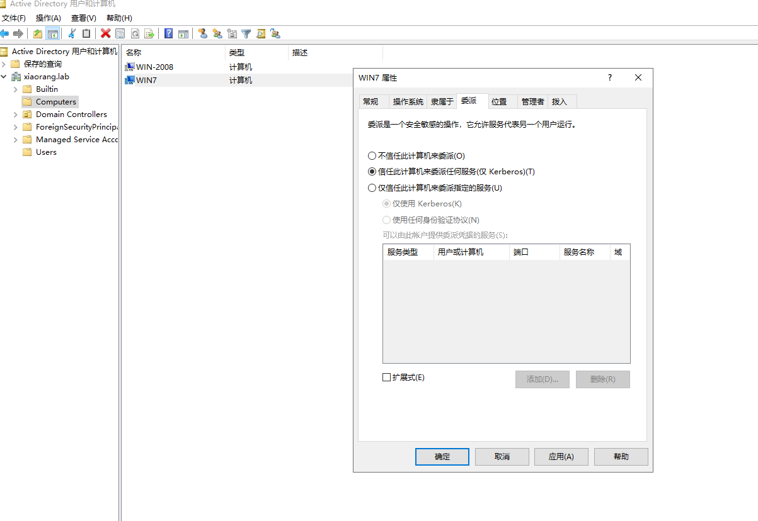This screenshot has height=521, width=758.
Task: Click the 应用(A) button
Action: (x=560, y=456)
